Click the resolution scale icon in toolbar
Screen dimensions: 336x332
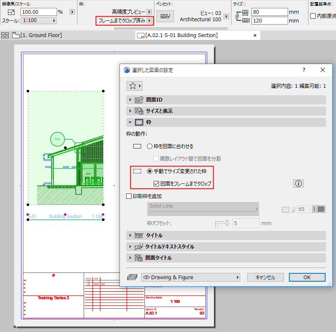click(x=11, y=12)
